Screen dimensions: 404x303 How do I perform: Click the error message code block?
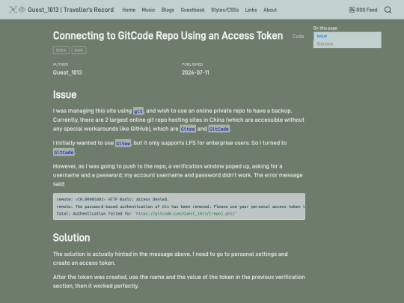pyautogui.click(x=179, y=206)
